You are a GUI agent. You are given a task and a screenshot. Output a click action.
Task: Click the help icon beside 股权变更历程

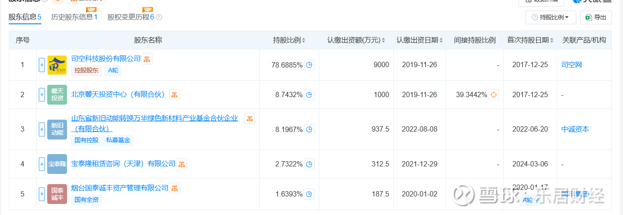(159, 17)
